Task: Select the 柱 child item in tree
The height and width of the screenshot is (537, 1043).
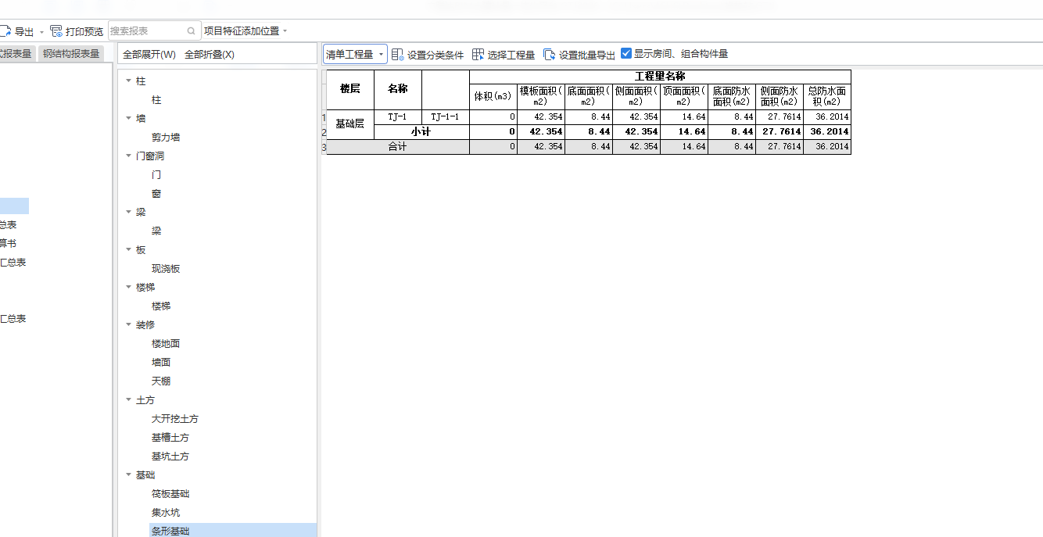Action: [x=156, y=100]
